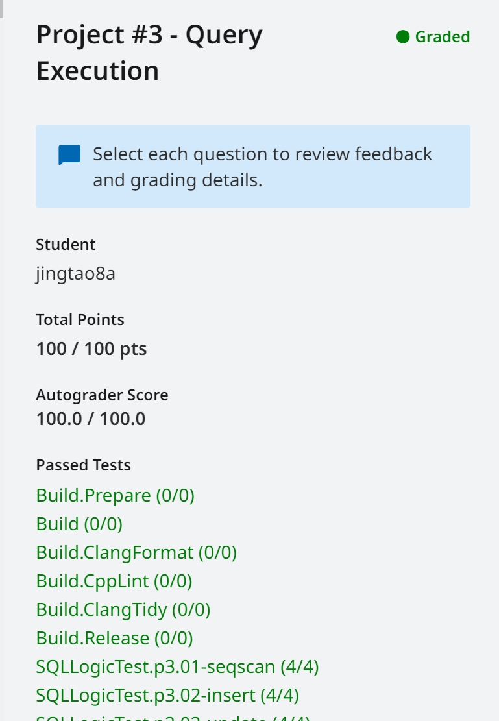Image resolution: width=499 pixels, height=721 pixels.
Task: Open the Build.ClangTidy (0/0) test link
Action: (123, 609)
